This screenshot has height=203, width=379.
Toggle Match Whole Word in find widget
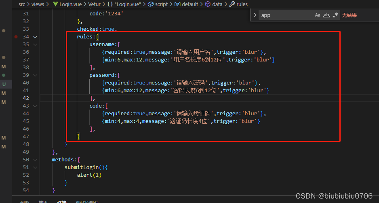(326, 15)
